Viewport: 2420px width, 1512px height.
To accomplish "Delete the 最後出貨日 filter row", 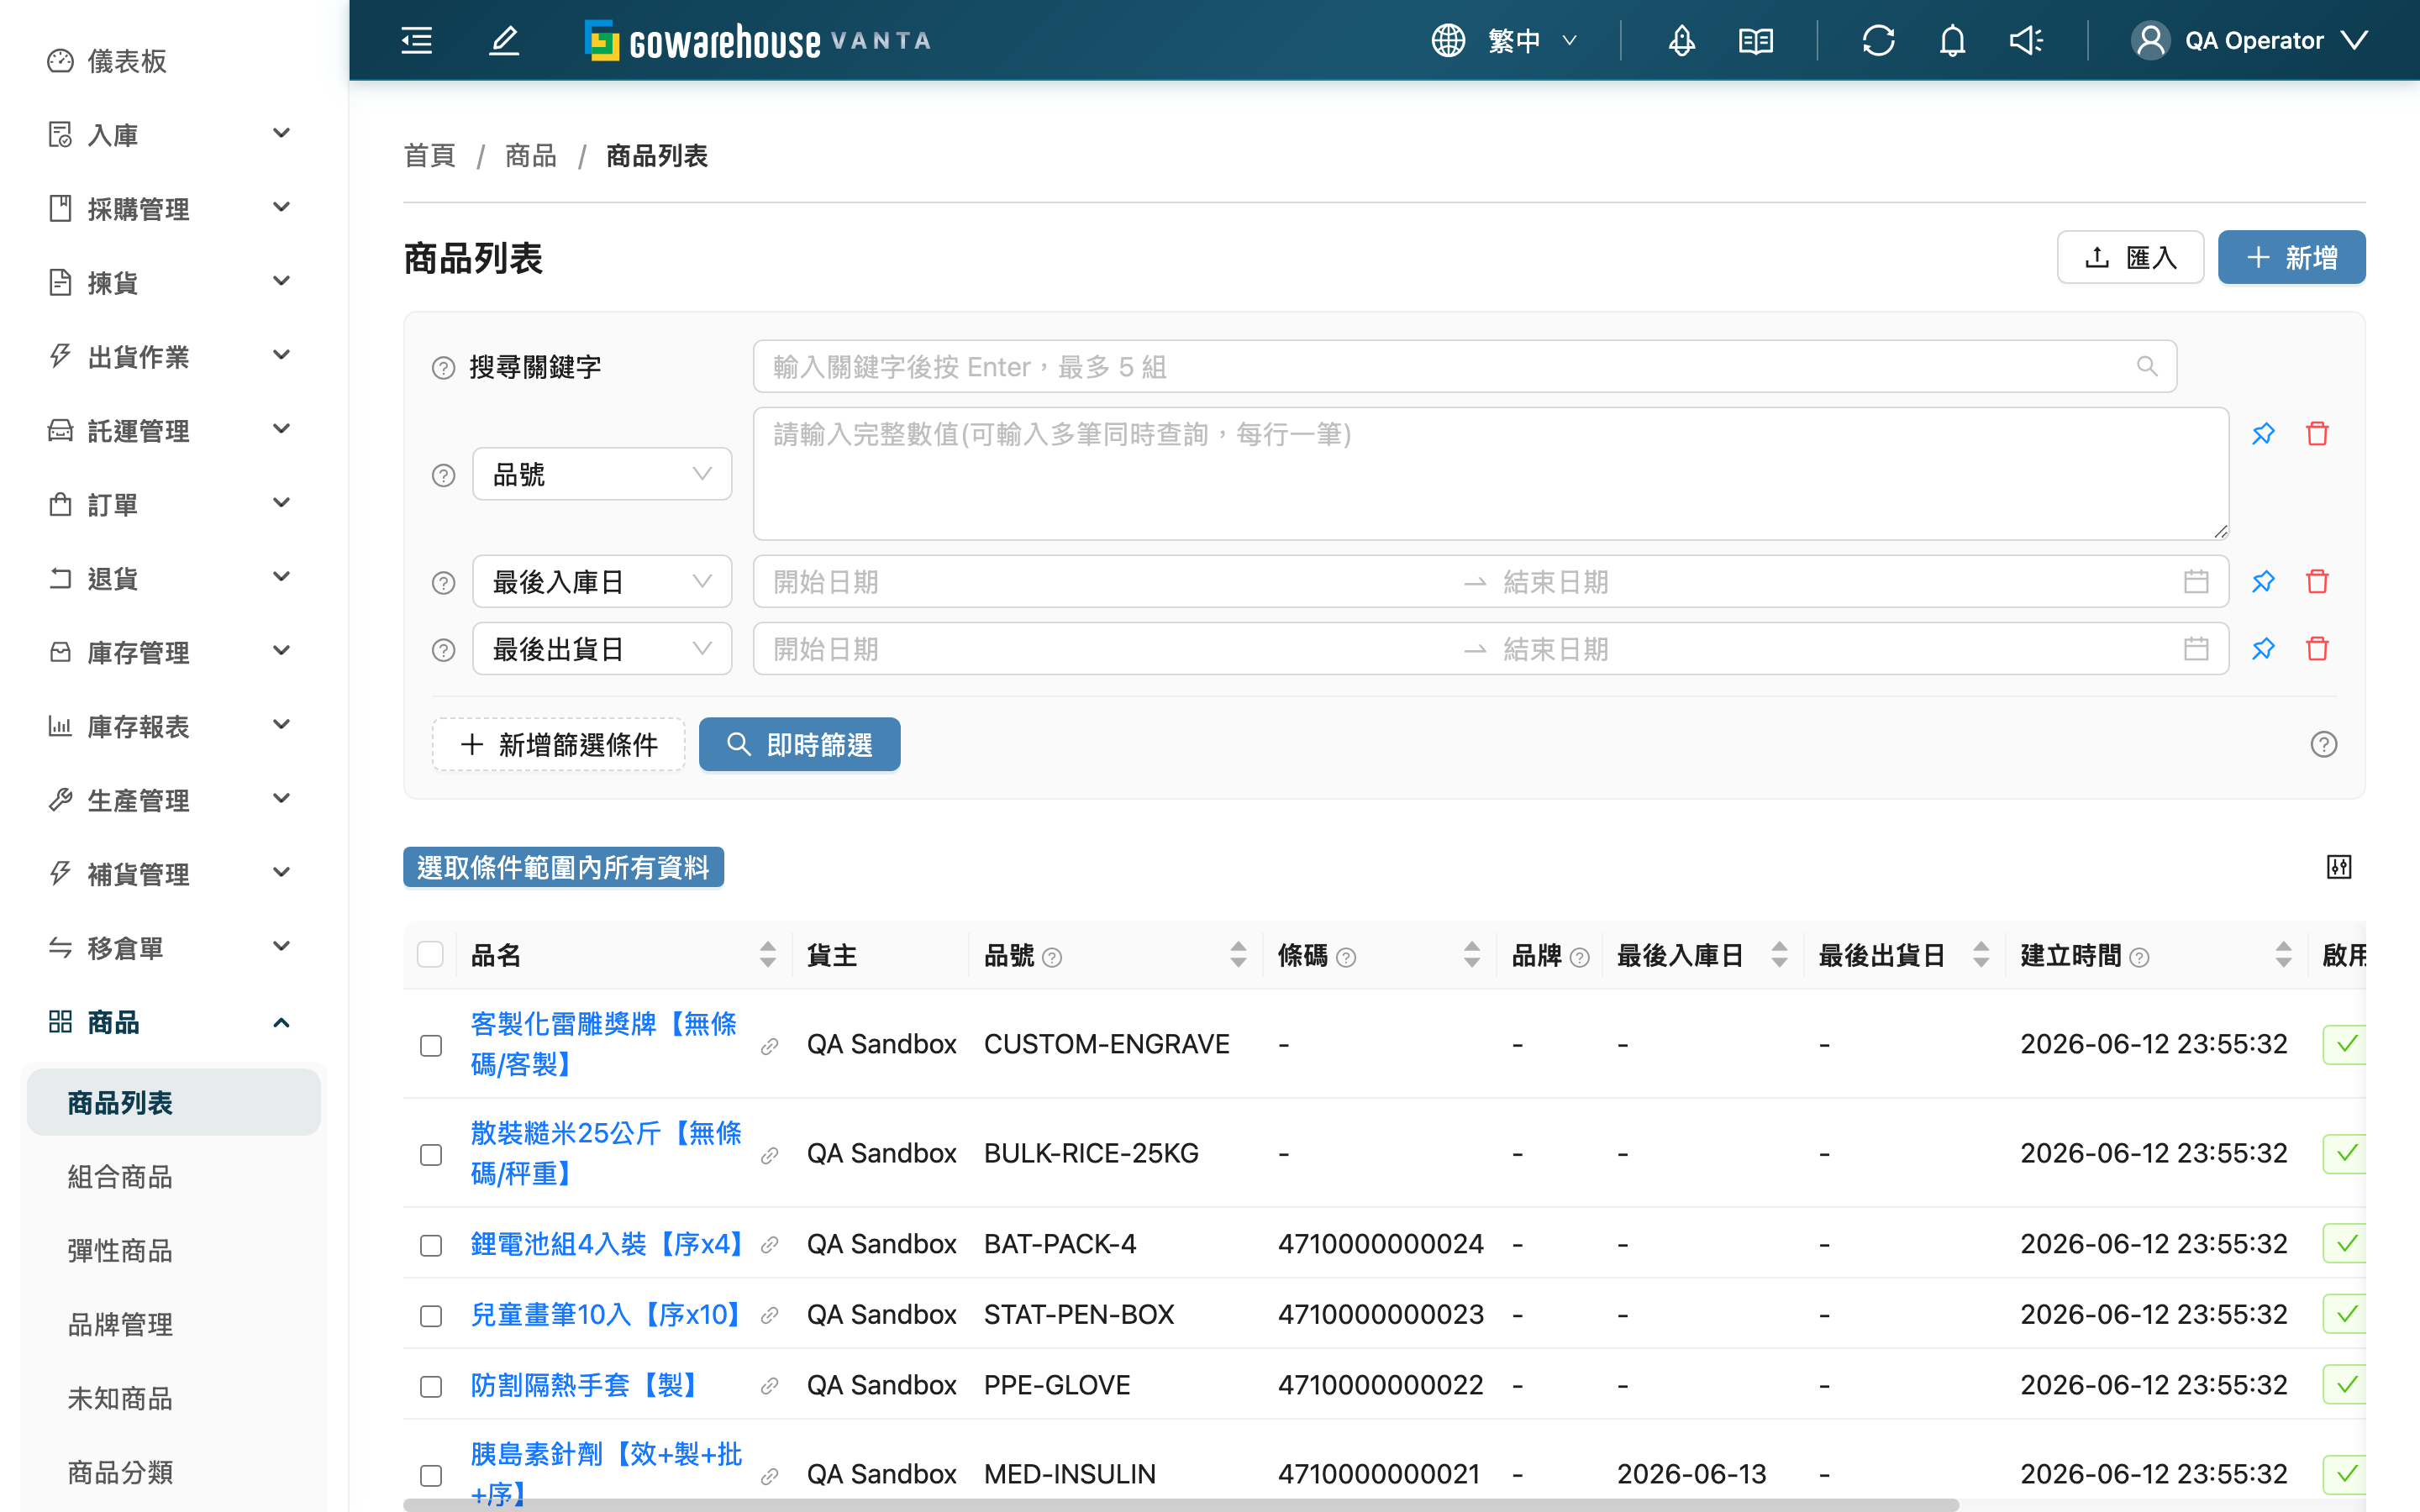I will pos(2317,649).
